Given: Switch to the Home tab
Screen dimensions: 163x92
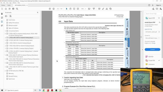Looking at the screenshot, I should tap(3, 5).
